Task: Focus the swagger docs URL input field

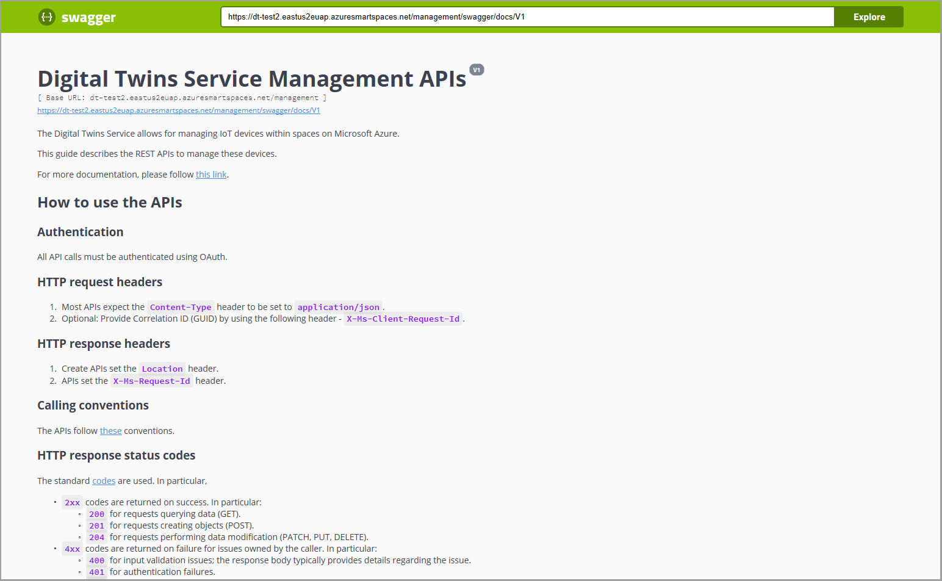Action: pos(527,17)
